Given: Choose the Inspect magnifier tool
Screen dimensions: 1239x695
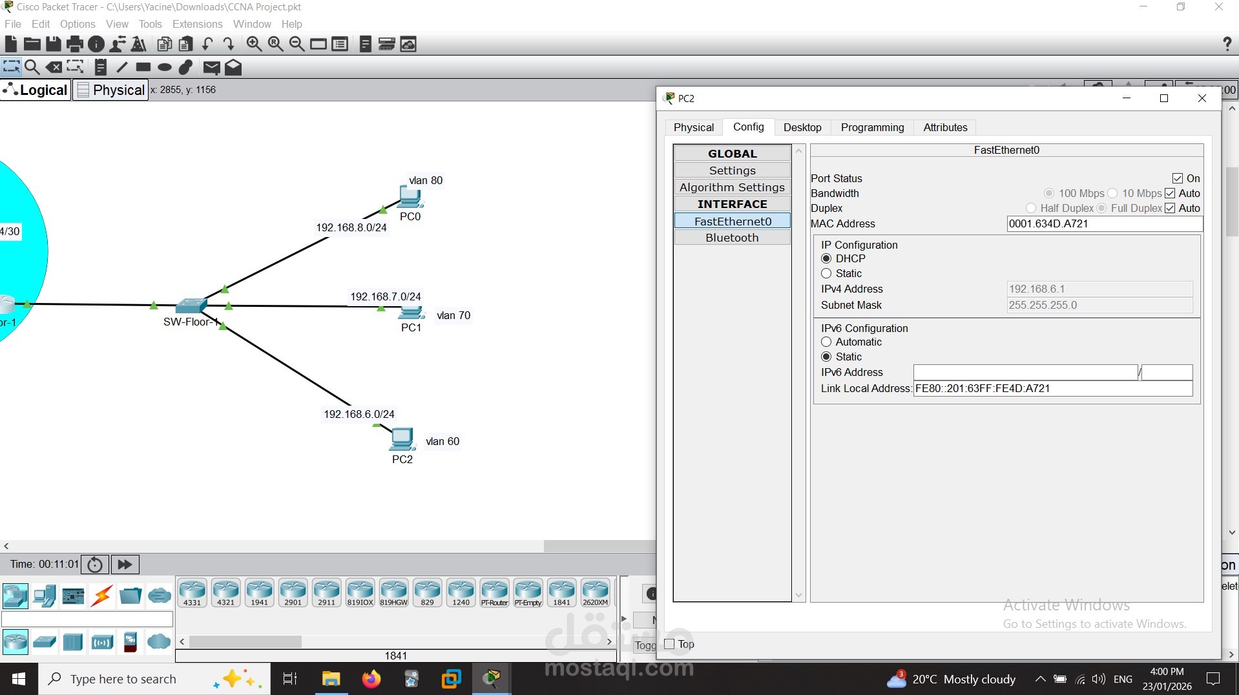Looking at the screenshot, I should click(32, 67).
